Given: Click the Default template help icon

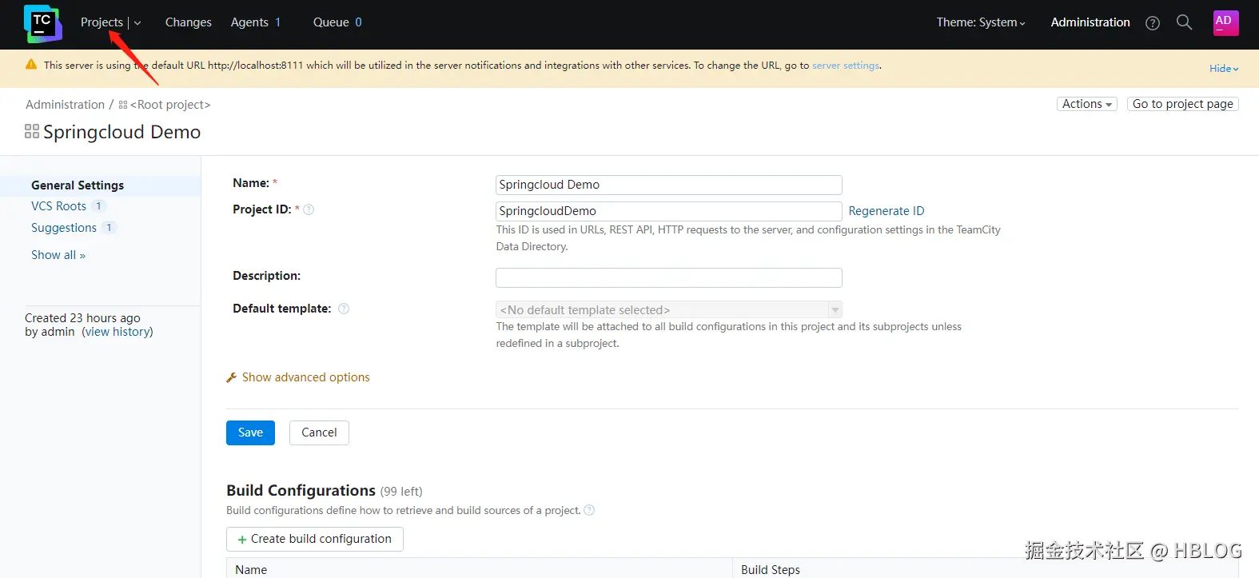Looking at the screenshot, I should (344, 309).
